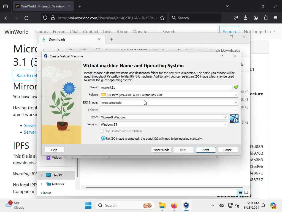The width and height of the screenshot is (282, 212).
Task: Add a new tab in File Explorer
Action: [x=111, y=39]
